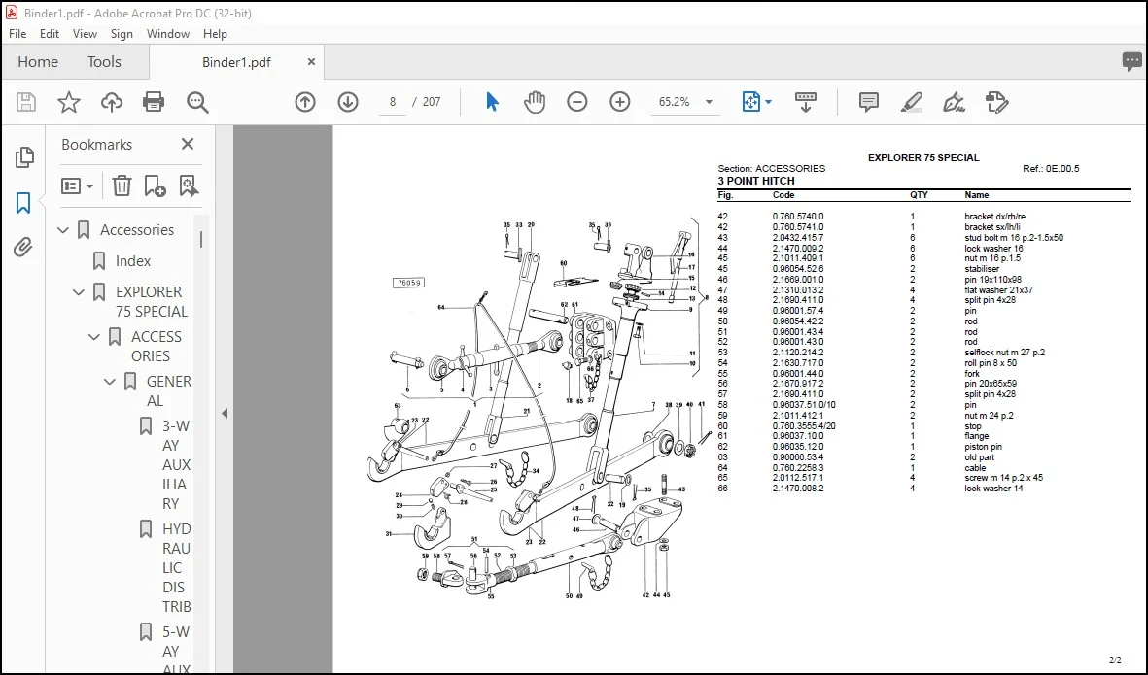1148x675 pixels.
Task: Collapse the ACCESSORIES sub-bookmark
Action: pos(93,336)
